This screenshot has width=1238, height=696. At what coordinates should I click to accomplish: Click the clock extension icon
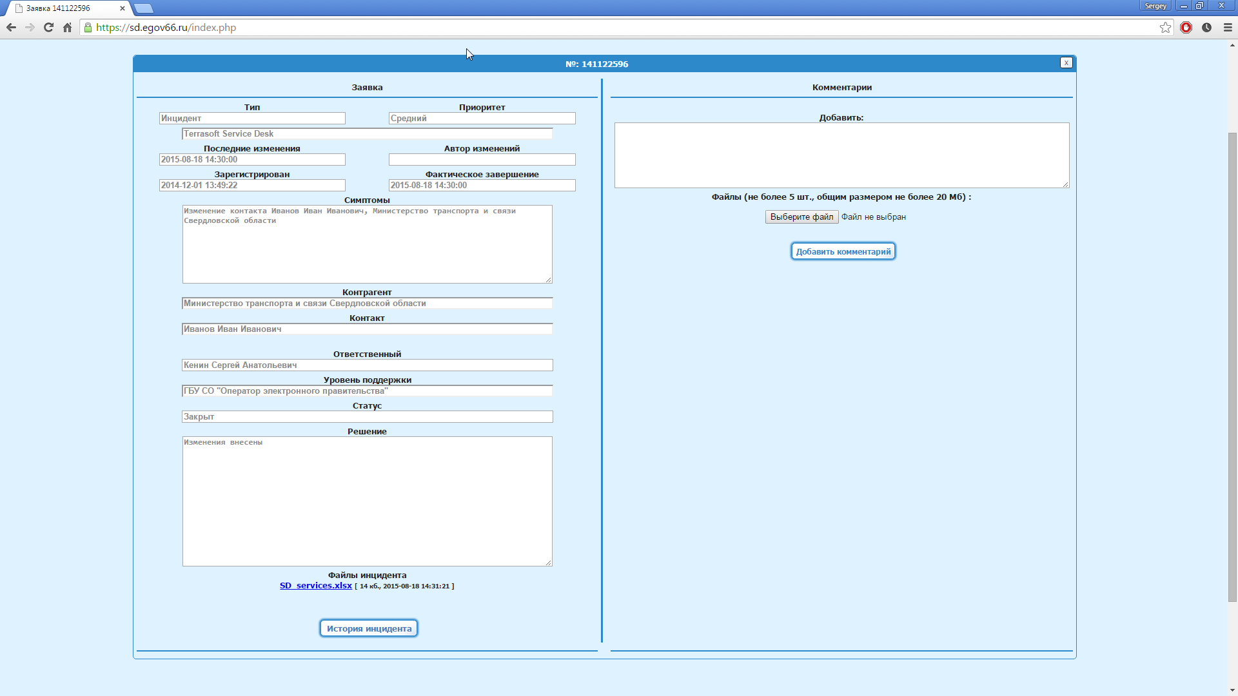[1206, 28]
